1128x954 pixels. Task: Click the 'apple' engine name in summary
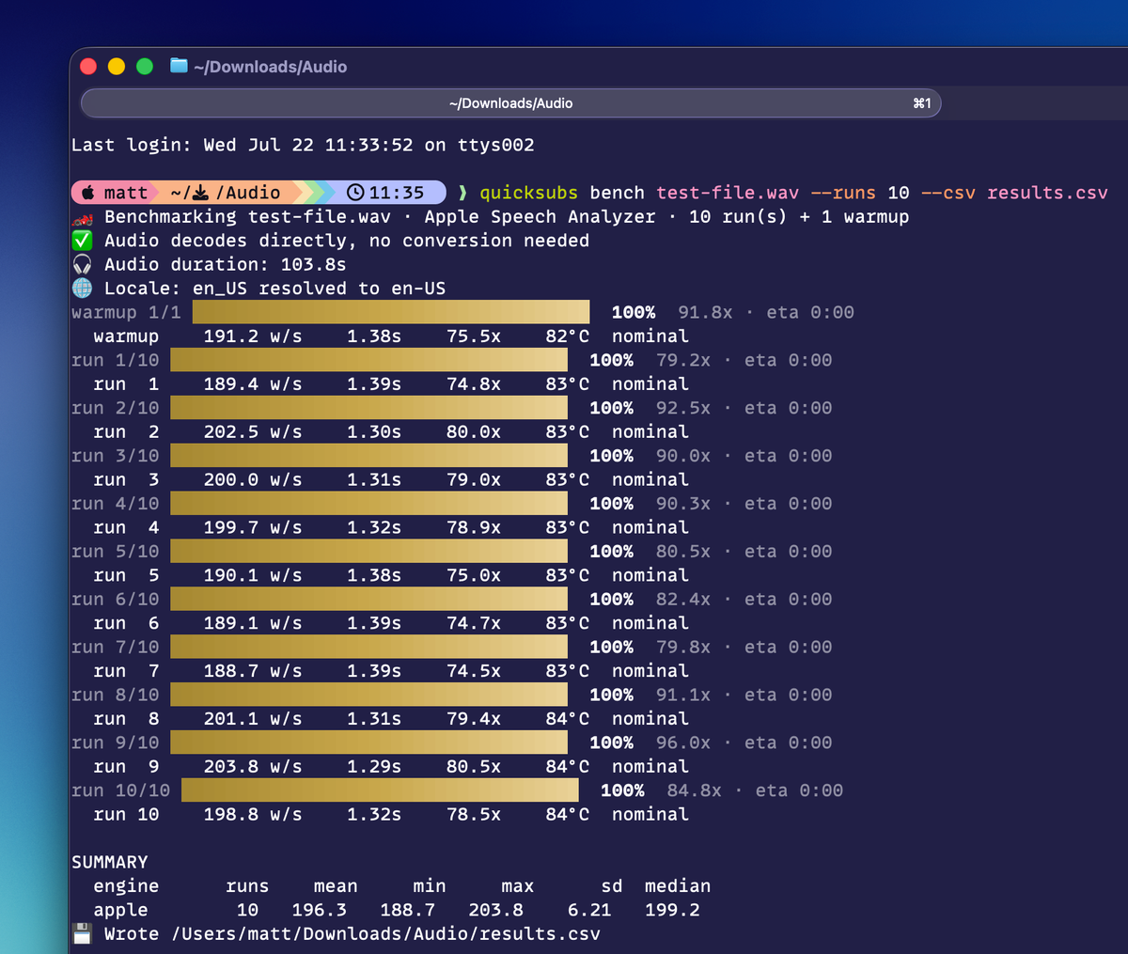coord(120,910)
